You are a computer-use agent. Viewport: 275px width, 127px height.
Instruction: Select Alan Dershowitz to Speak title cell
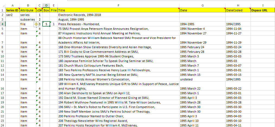(x=118, y=93)
